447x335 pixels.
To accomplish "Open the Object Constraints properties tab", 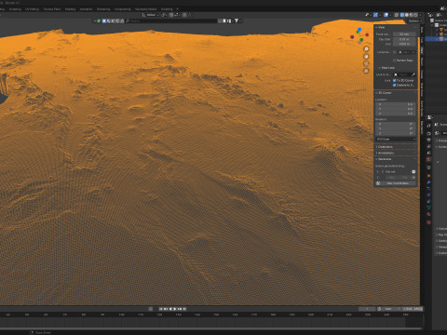I will pyautogui.click(x=428, y=201).
